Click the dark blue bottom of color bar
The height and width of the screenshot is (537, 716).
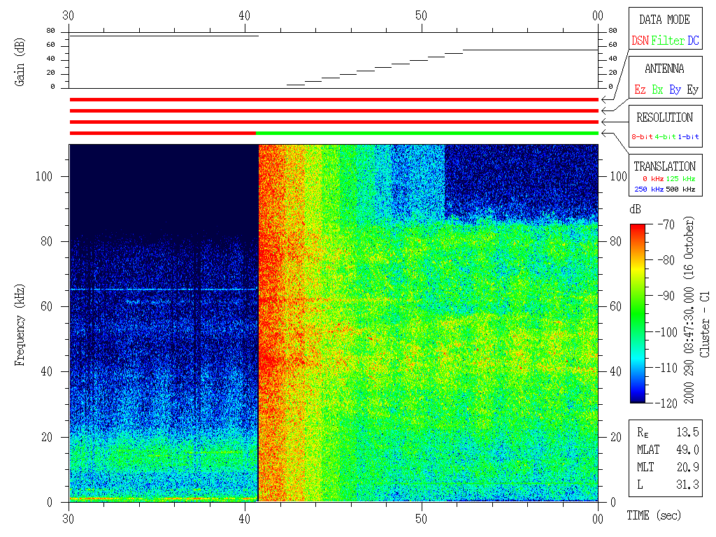(638, 399)
